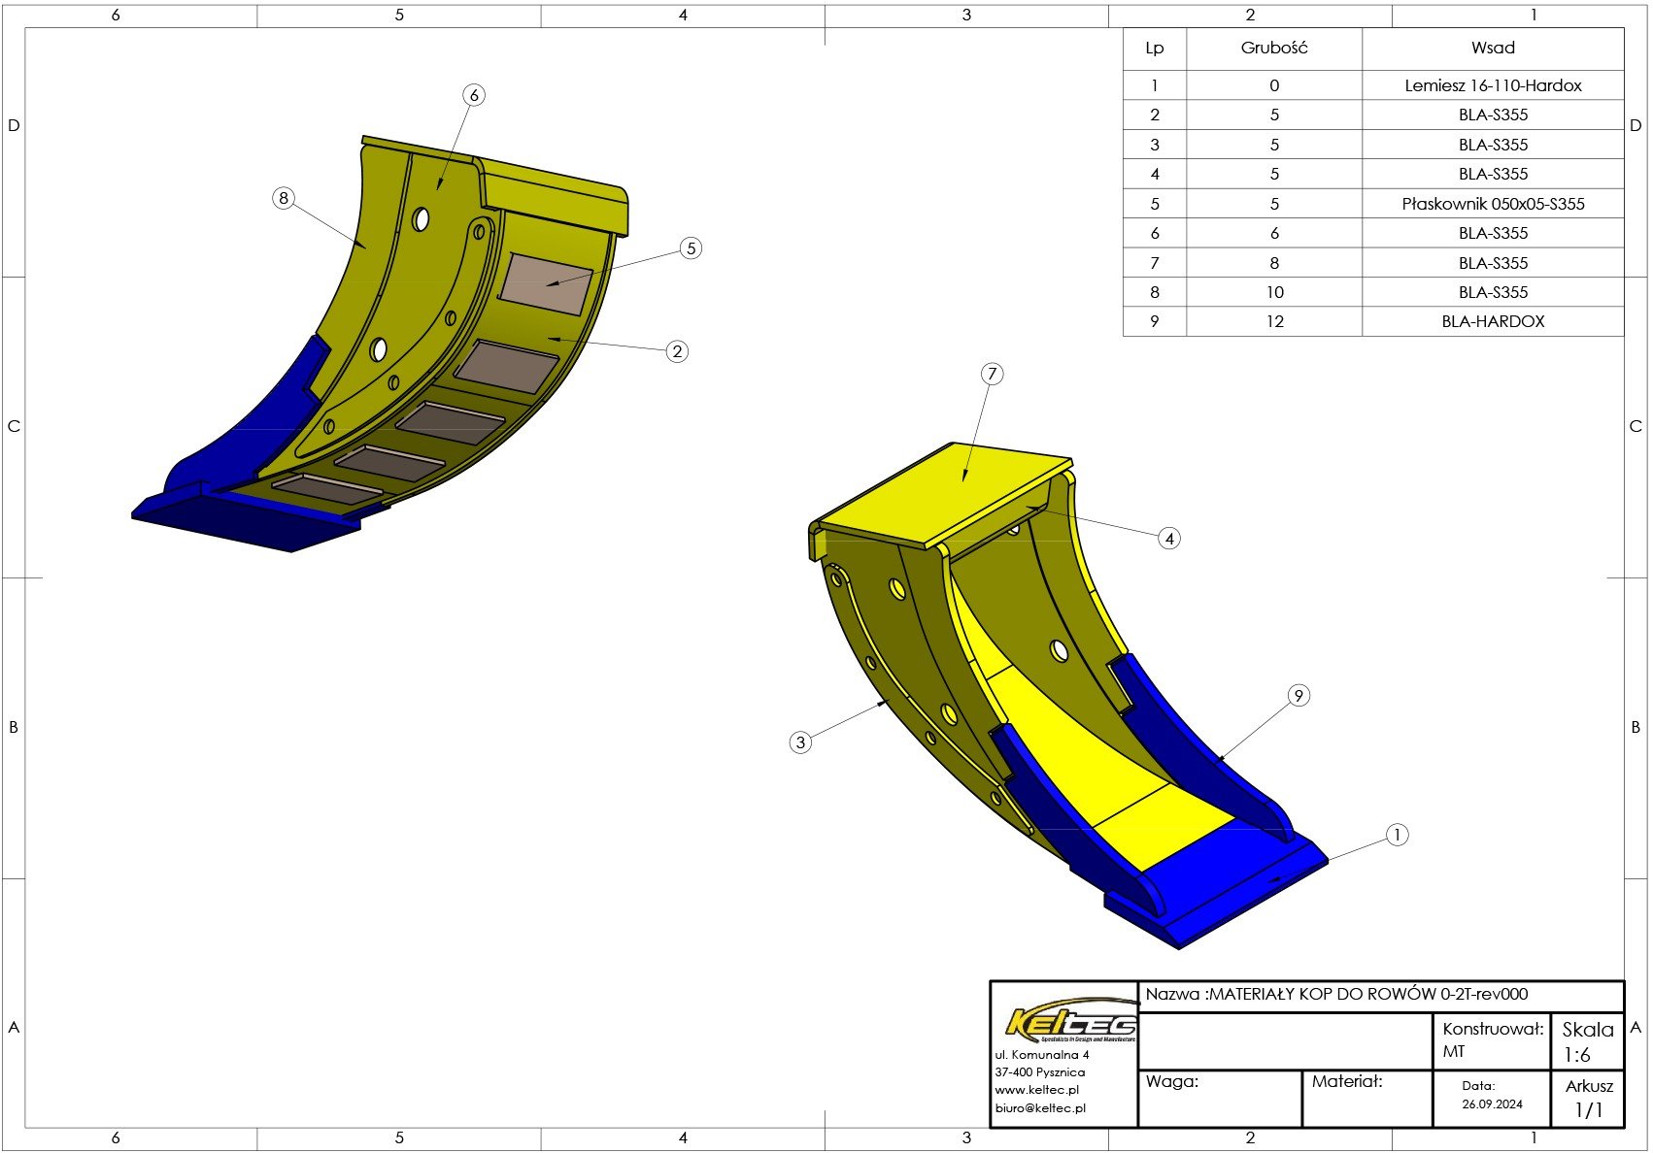Select balloon 8 near curved plate
The width and height of the screenshot is (1653, 1153).
[x=284, y=198]
